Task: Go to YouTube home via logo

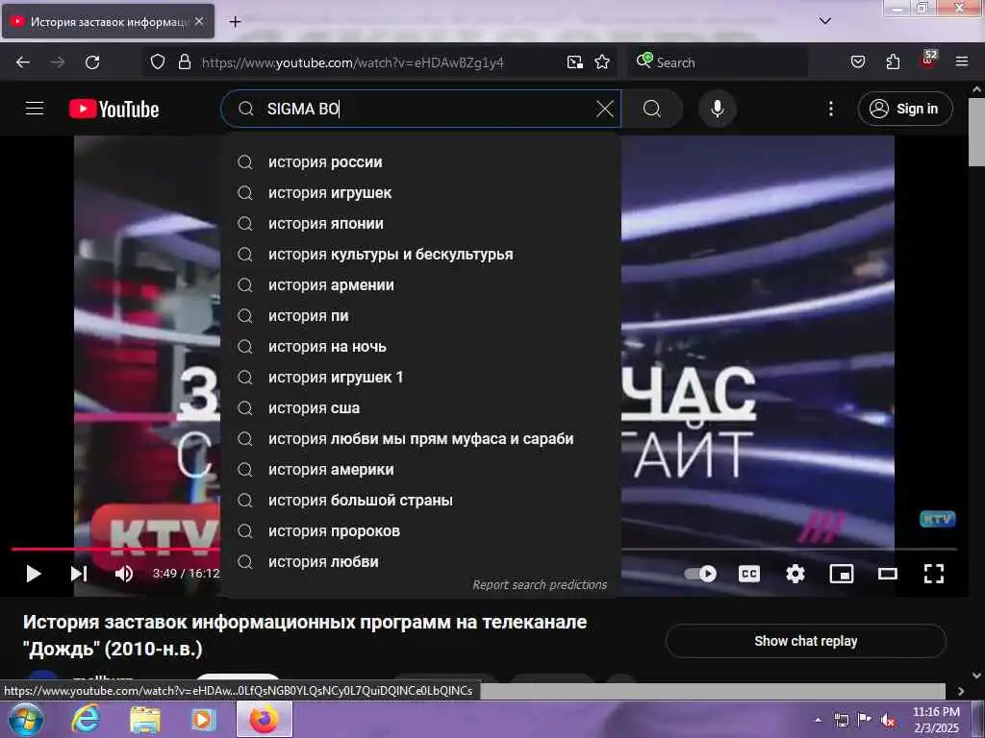Action: 114,110
